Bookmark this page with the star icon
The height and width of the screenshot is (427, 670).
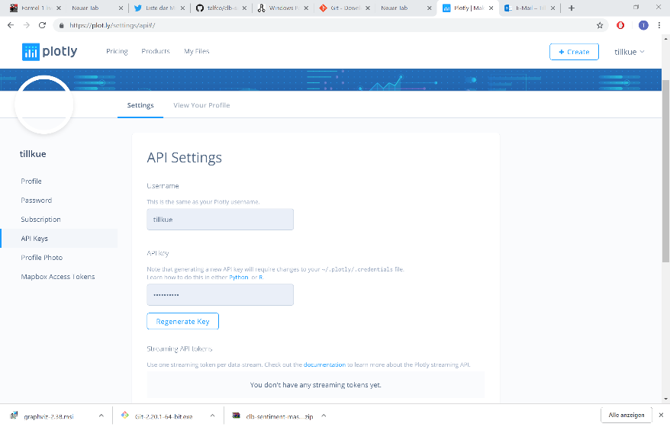(600, 24)
